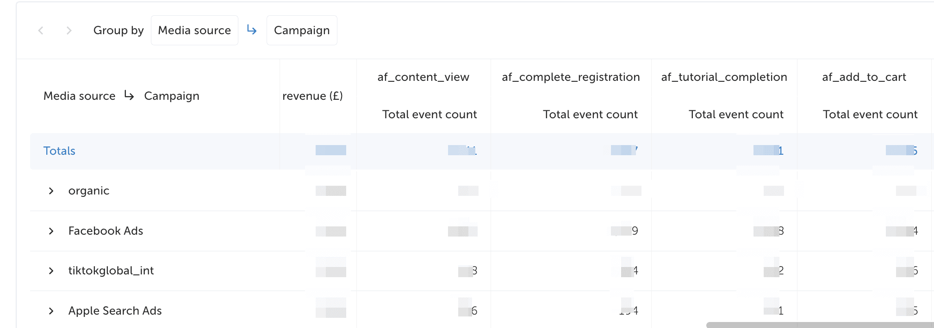Sort by the revenue (£) column header
The width and height of the screenshot is (934, 328).
pos(312,96)
